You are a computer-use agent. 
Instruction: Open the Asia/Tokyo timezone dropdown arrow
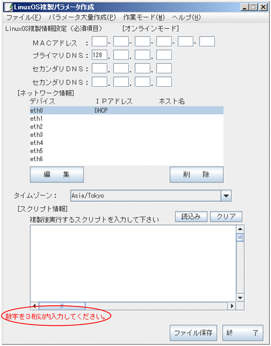click(x=226, y=196)
